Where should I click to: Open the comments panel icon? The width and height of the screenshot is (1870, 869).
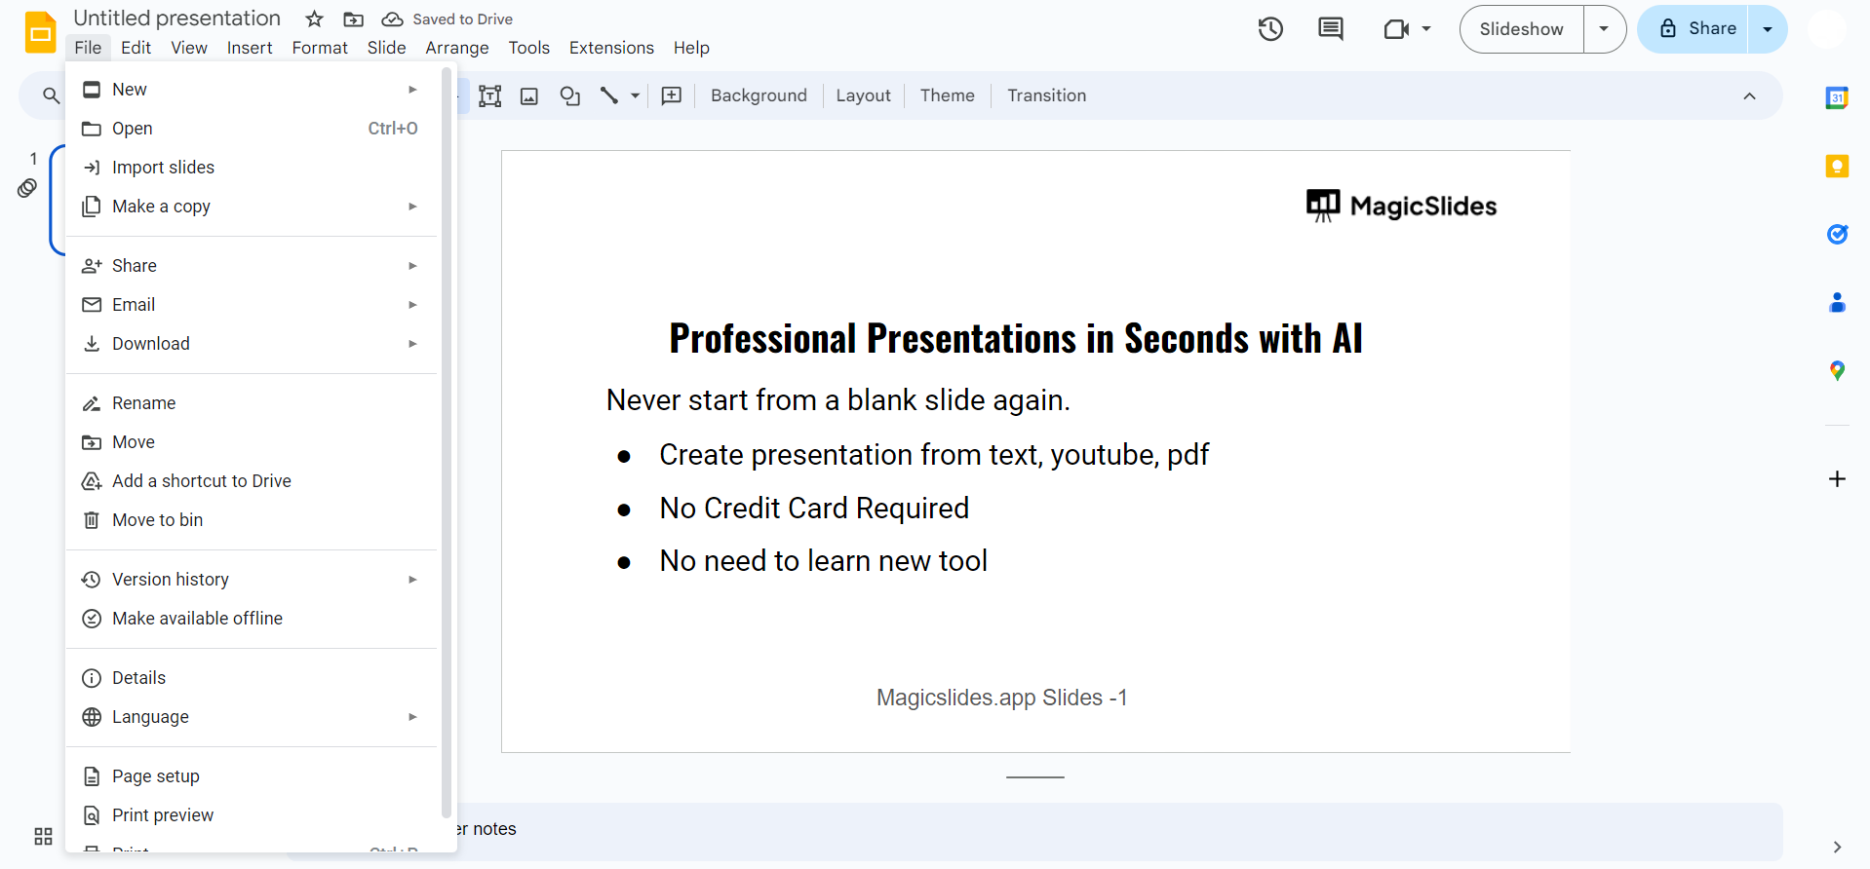[x=1331, y=29]
